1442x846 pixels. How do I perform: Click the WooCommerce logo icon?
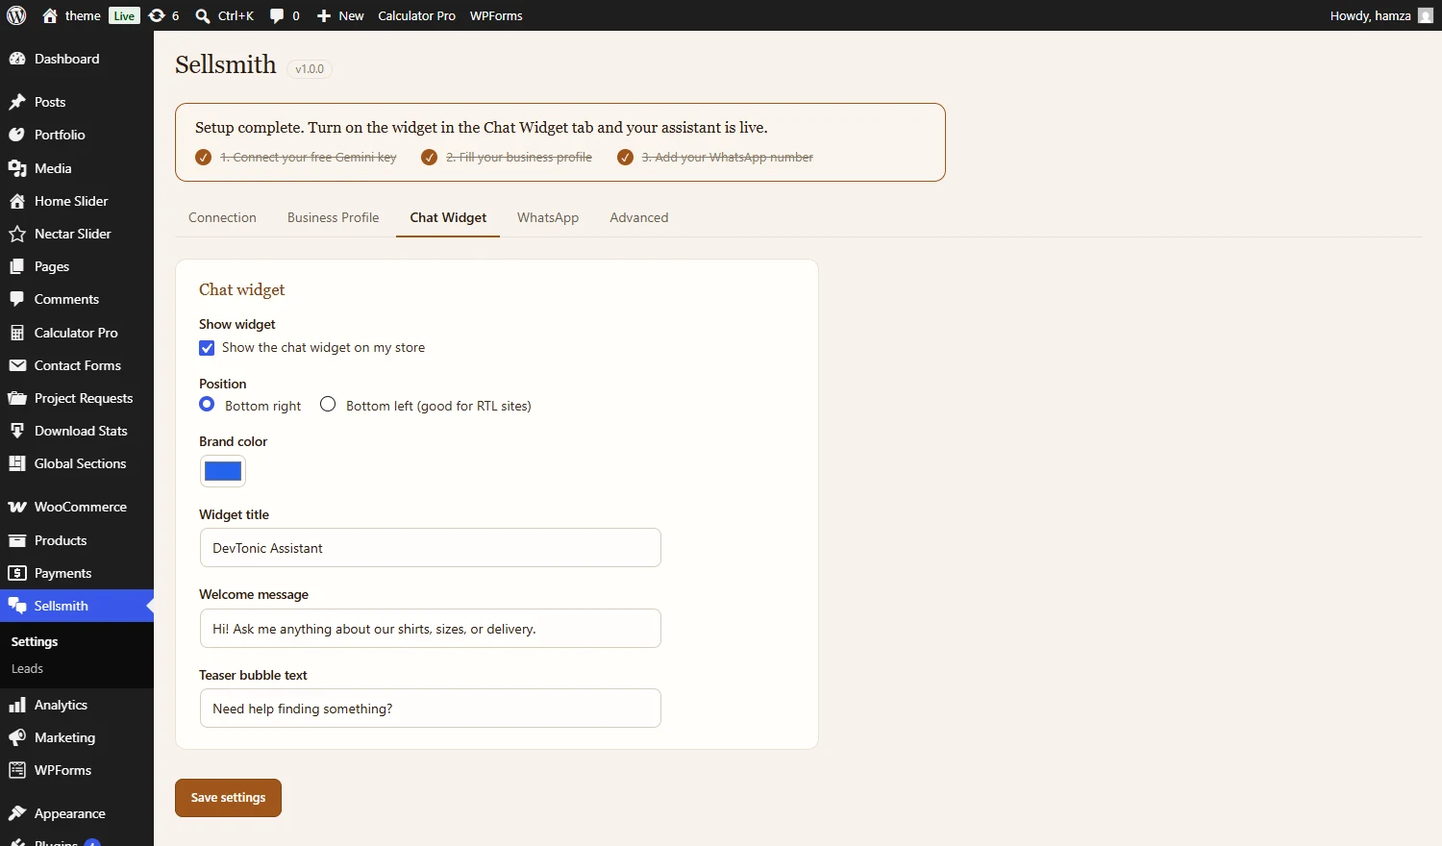[17, 507]
